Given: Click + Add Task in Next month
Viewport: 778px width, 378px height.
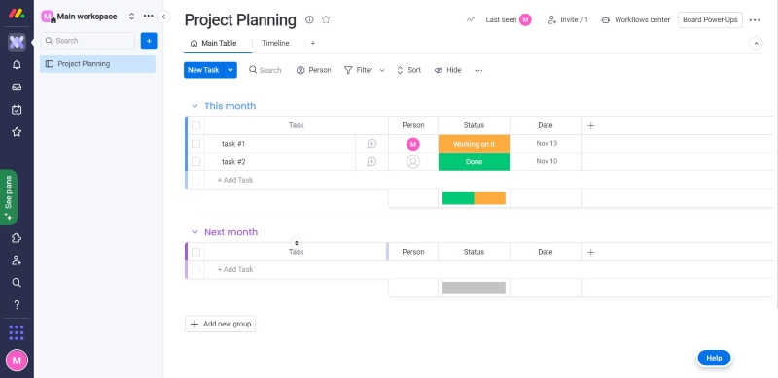Looking at the screenshot, I should click(235, 269).
